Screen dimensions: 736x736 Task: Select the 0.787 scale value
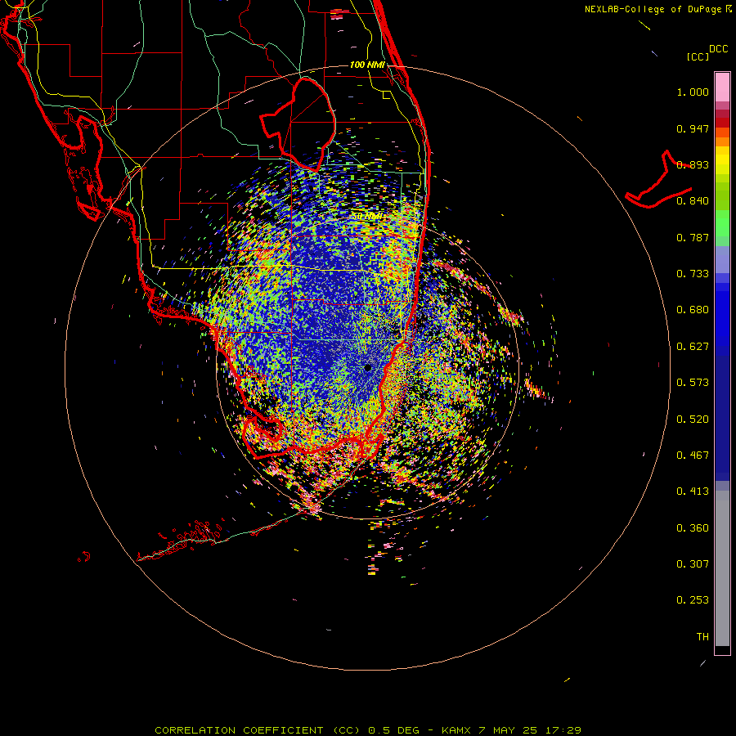pos(693,237)
